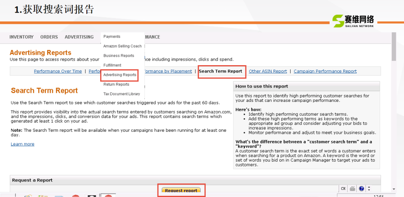Open Campaign Performance Report link
404x197 pixels.
325,71
